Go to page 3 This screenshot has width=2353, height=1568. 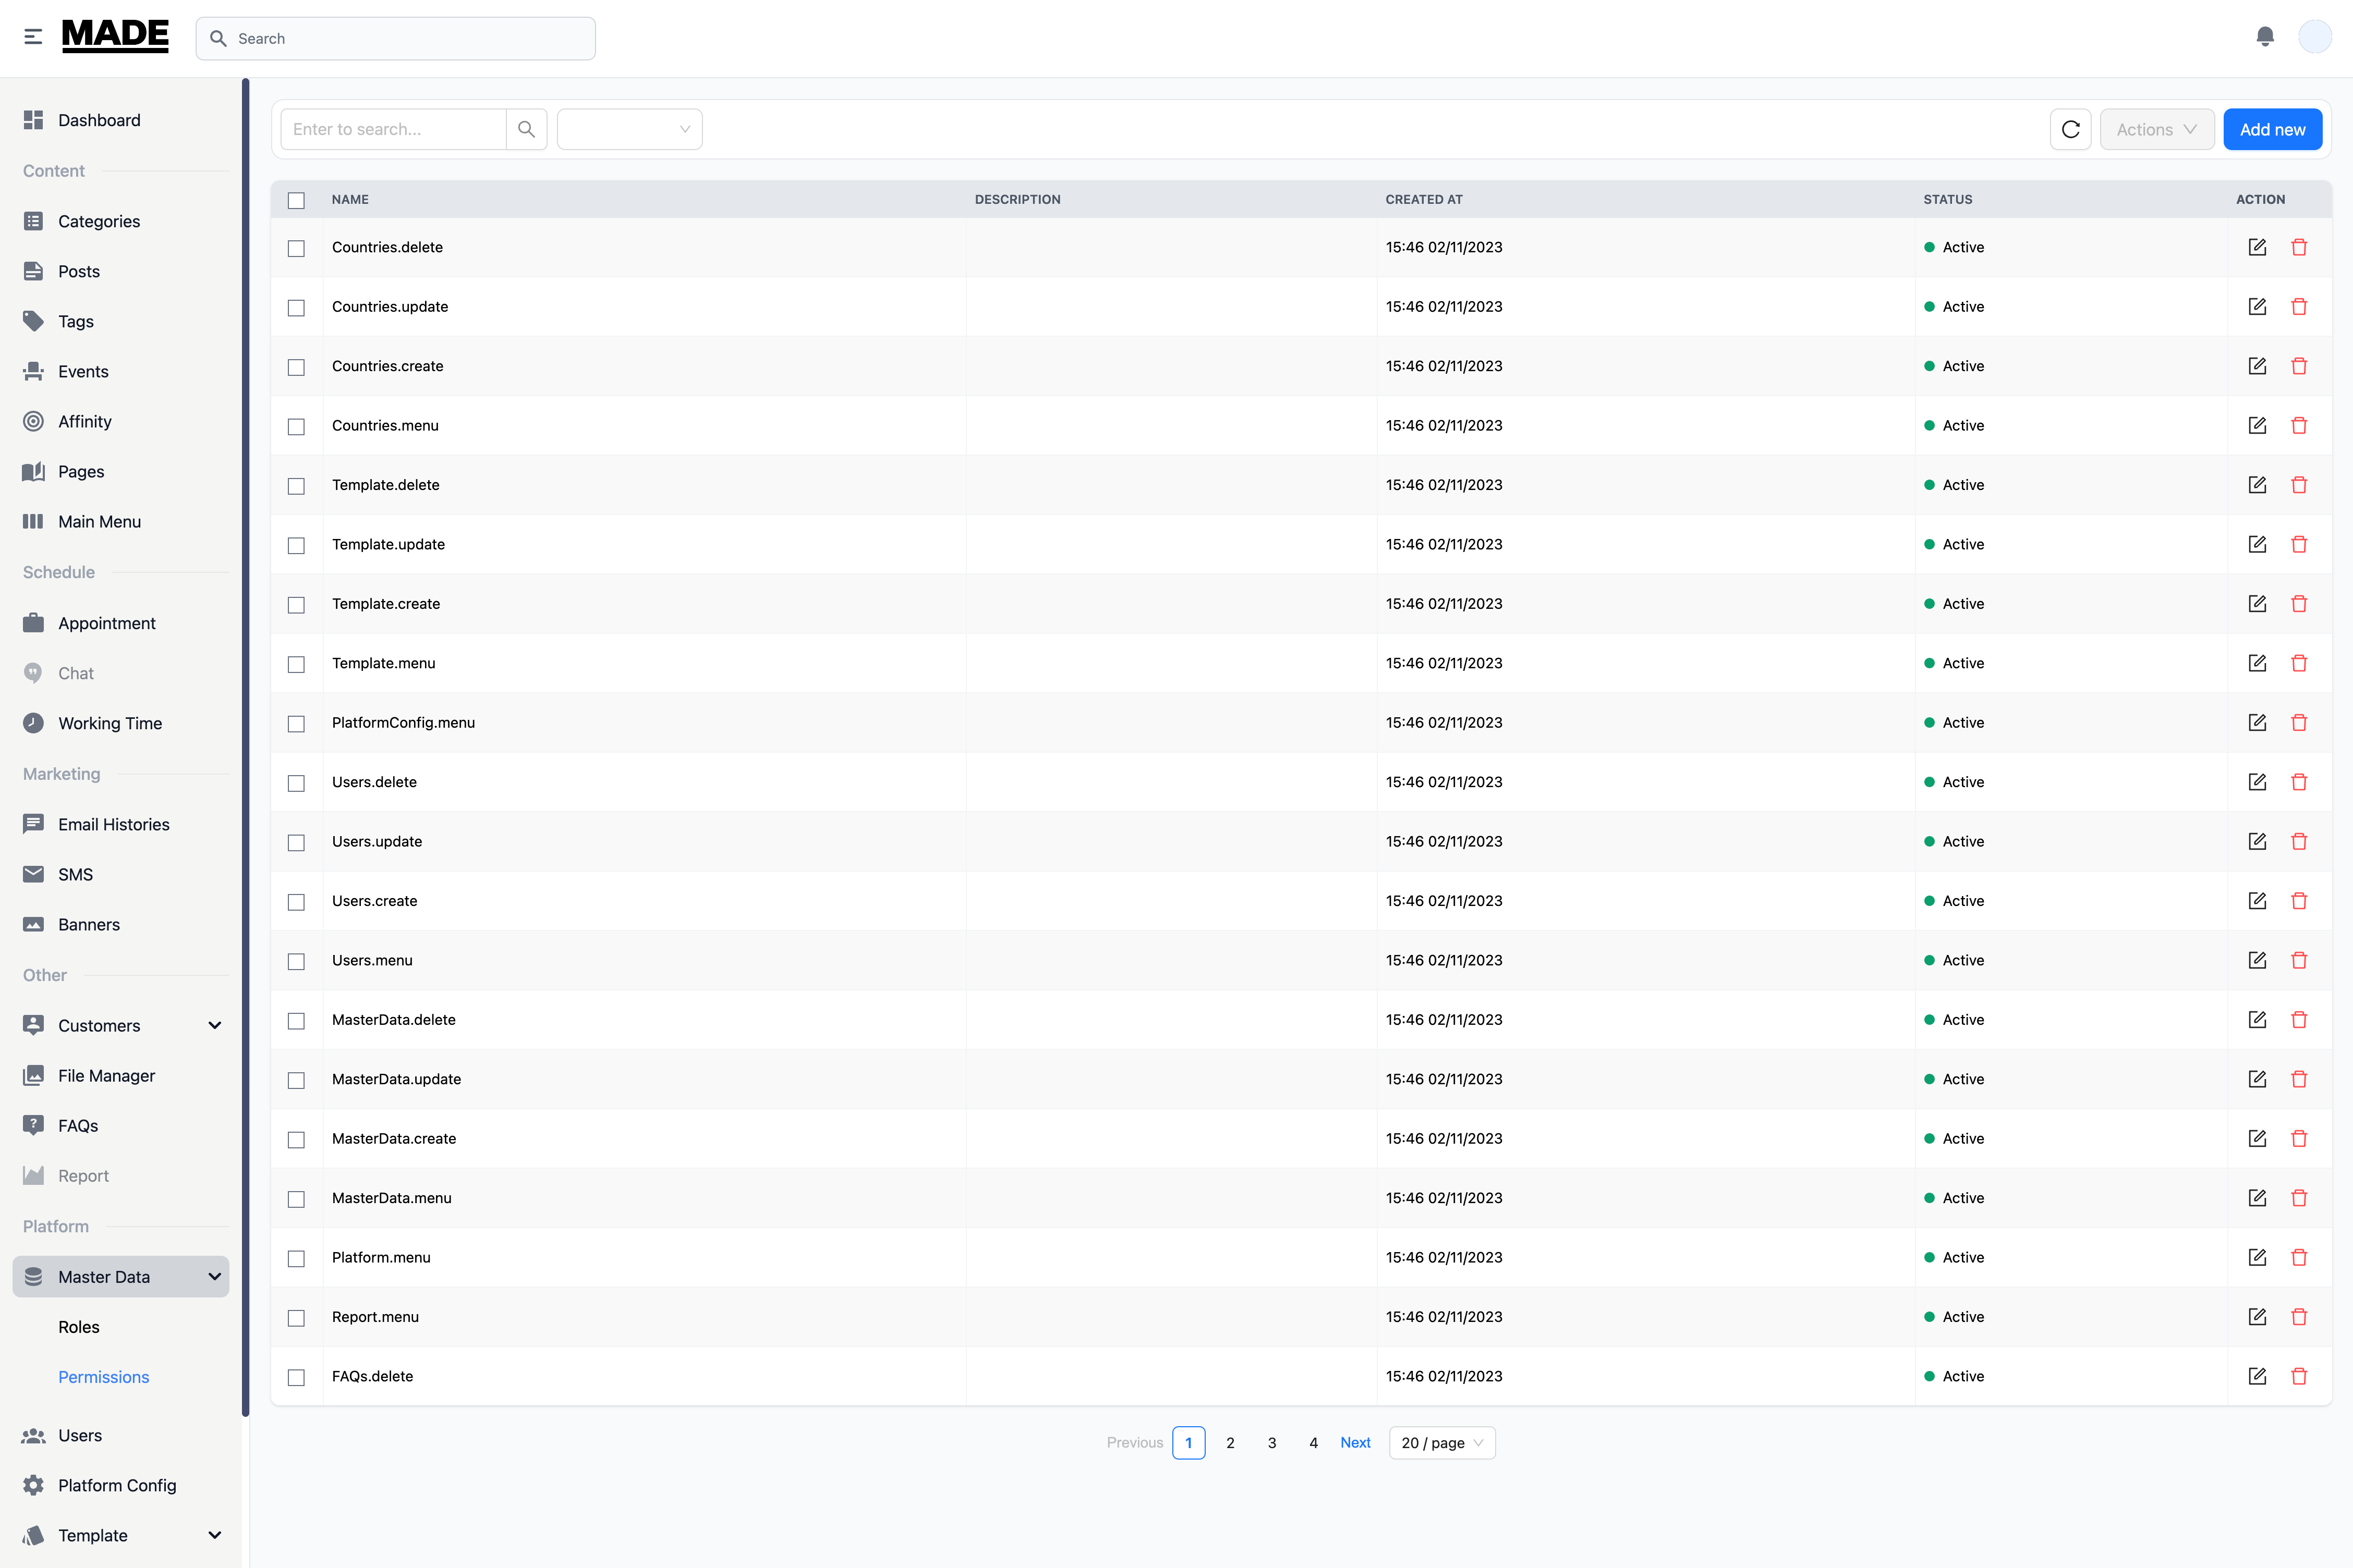(1271, 1442)
